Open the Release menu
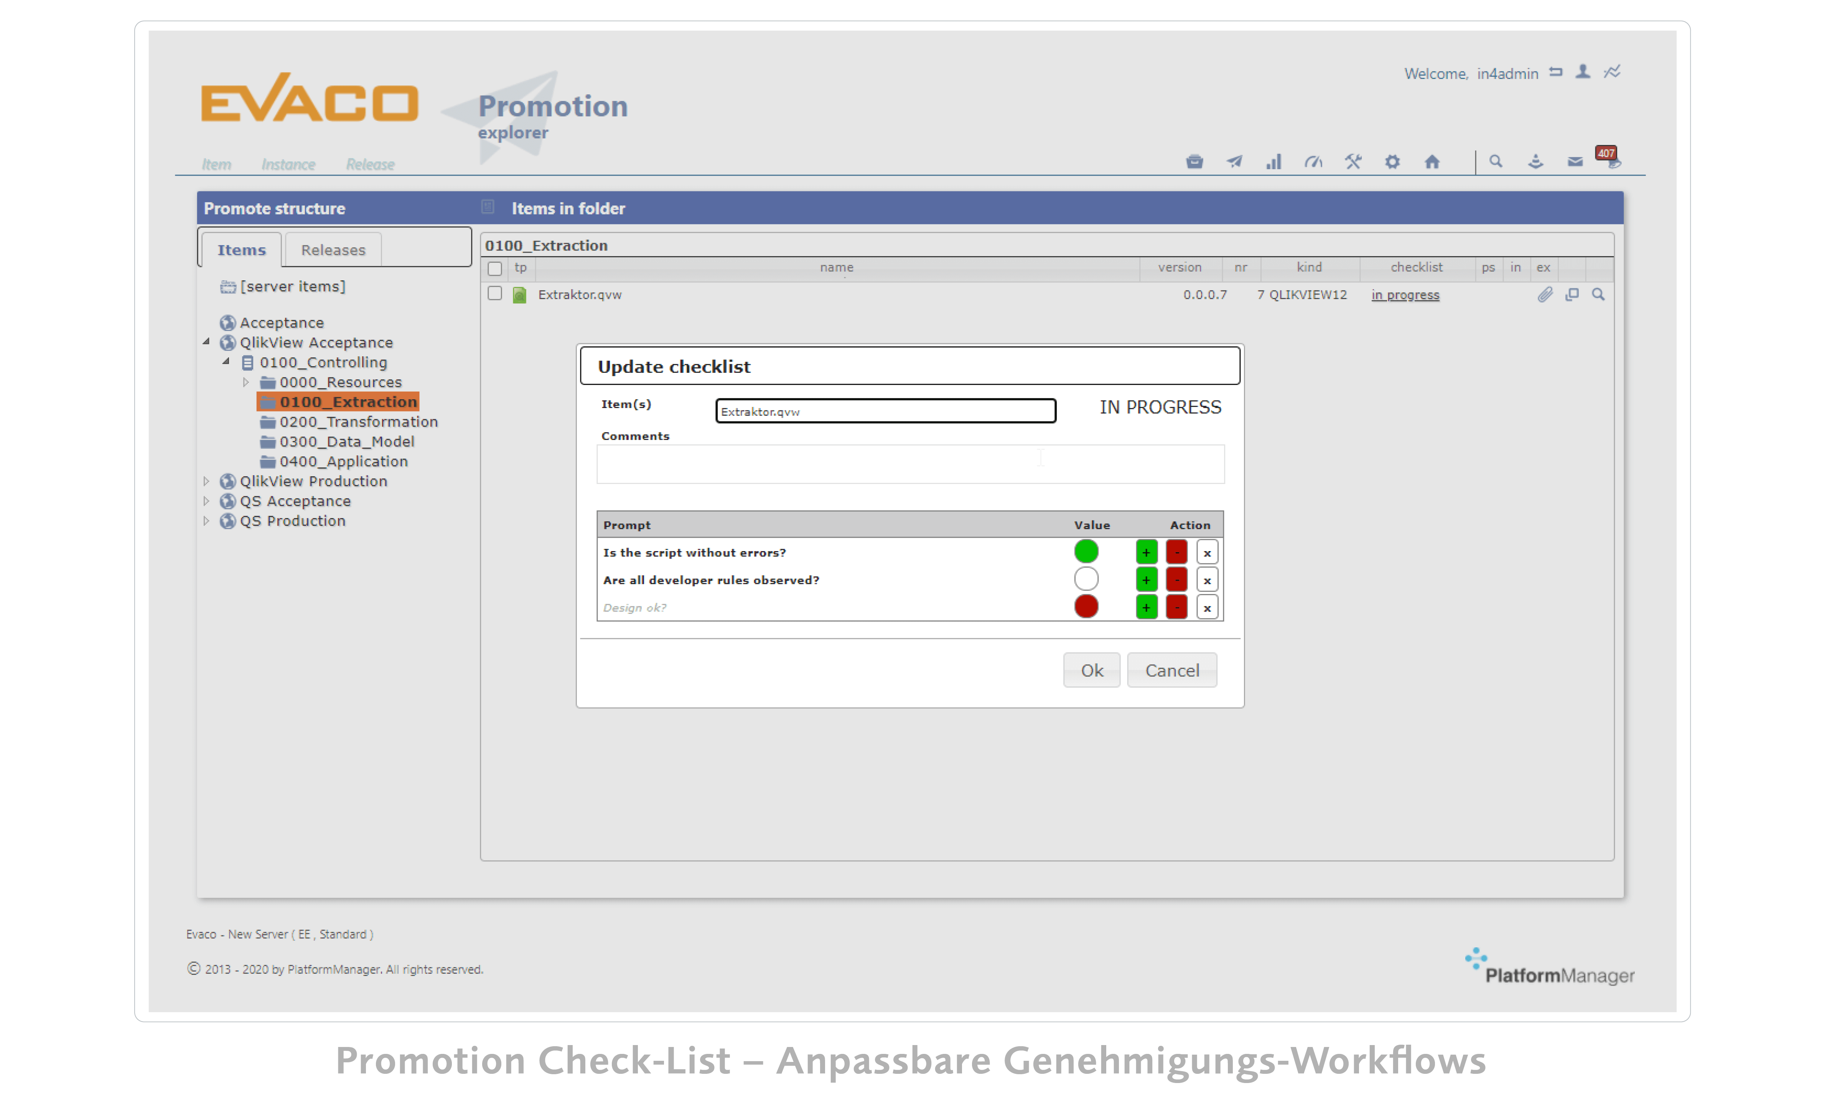Viewport: 1822px width, 1093px height. click(370, 164)
